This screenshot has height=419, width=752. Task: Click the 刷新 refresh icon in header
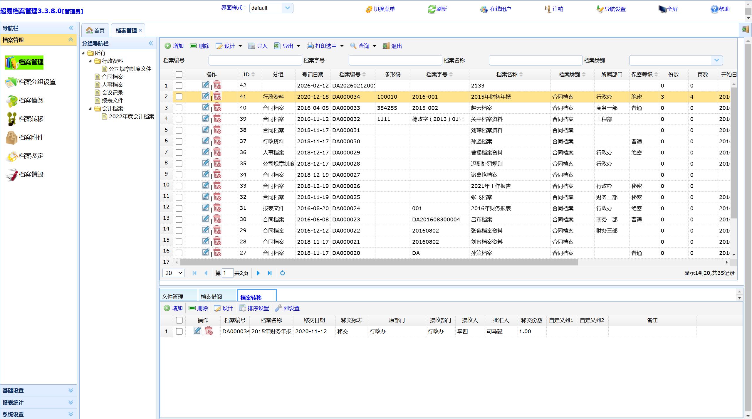tap(431, 9)
